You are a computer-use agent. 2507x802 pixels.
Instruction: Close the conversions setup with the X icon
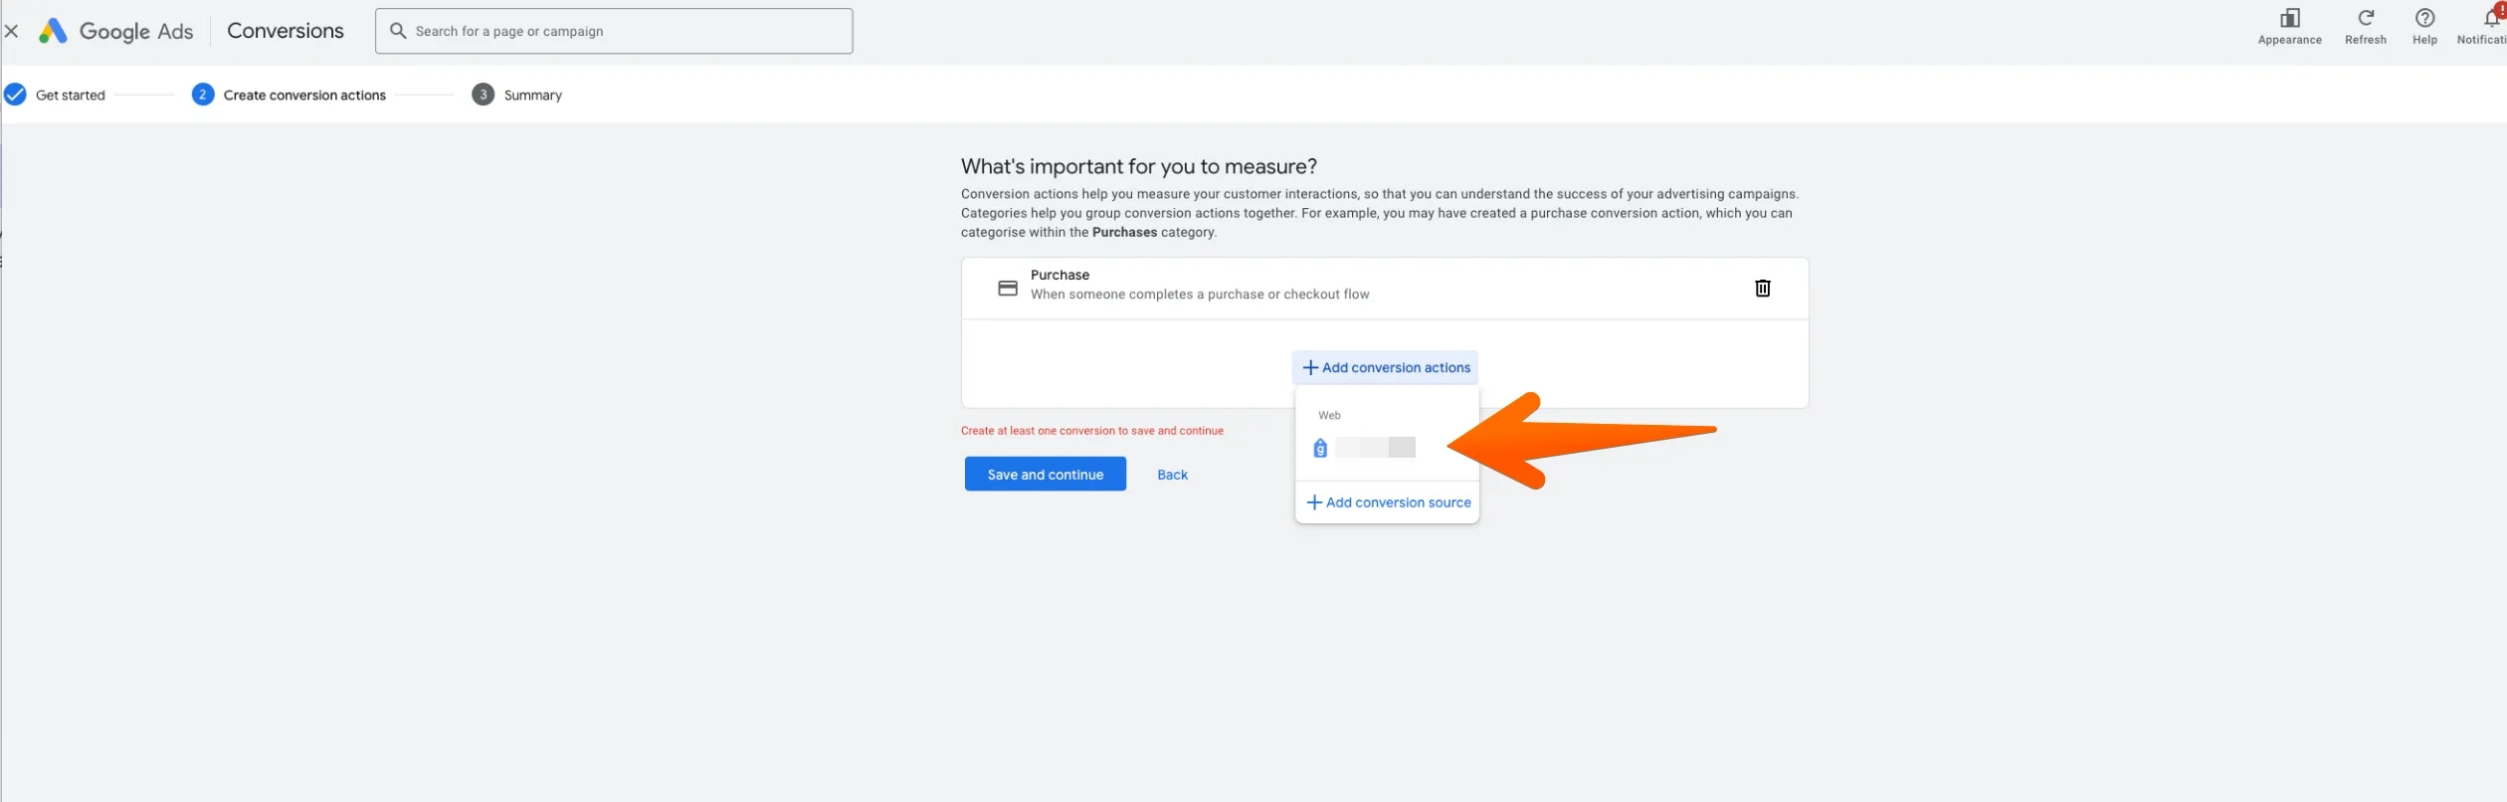click(x=12, y=32)
